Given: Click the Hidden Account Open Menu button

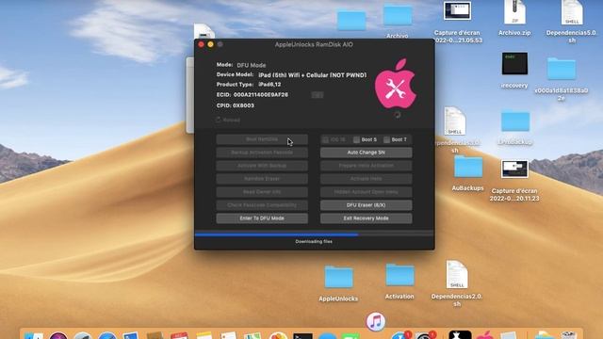Looking at the screenshot, I should (x=367, y=192).
